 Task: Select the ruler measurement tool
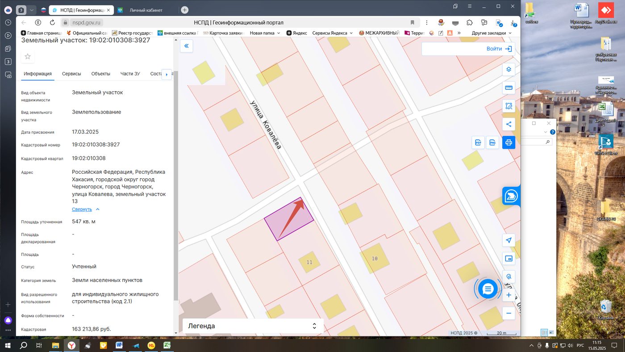508,88
